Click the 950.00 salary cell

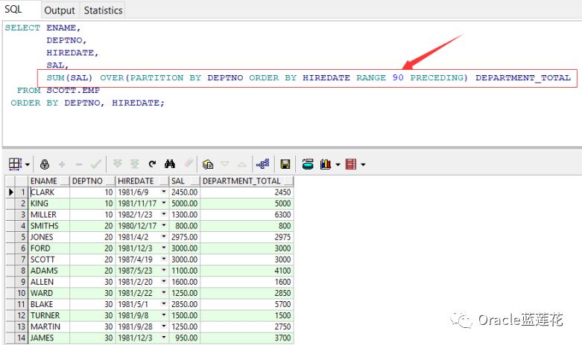coord(185,338)
